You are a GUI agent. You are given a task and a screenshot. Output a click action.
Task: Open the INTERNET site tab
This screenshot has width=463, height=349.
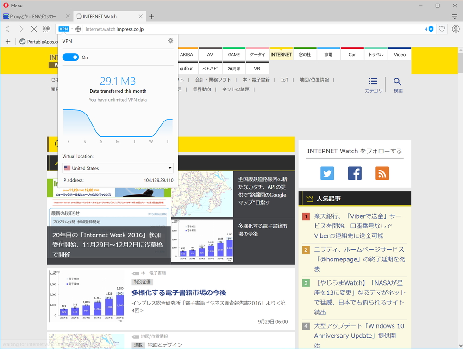tap(281, 54)
